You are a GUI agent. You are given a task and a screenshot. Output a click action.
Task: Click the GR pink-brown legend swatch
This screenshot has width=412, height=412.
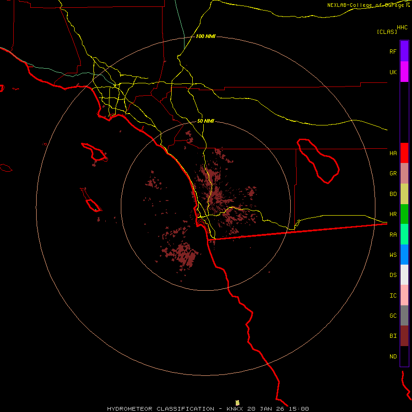(x=404, y=173)
